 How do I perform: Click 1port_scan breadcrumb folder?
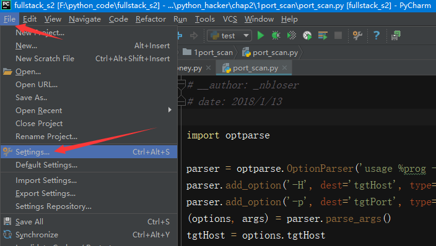click(x=207, y=53)
